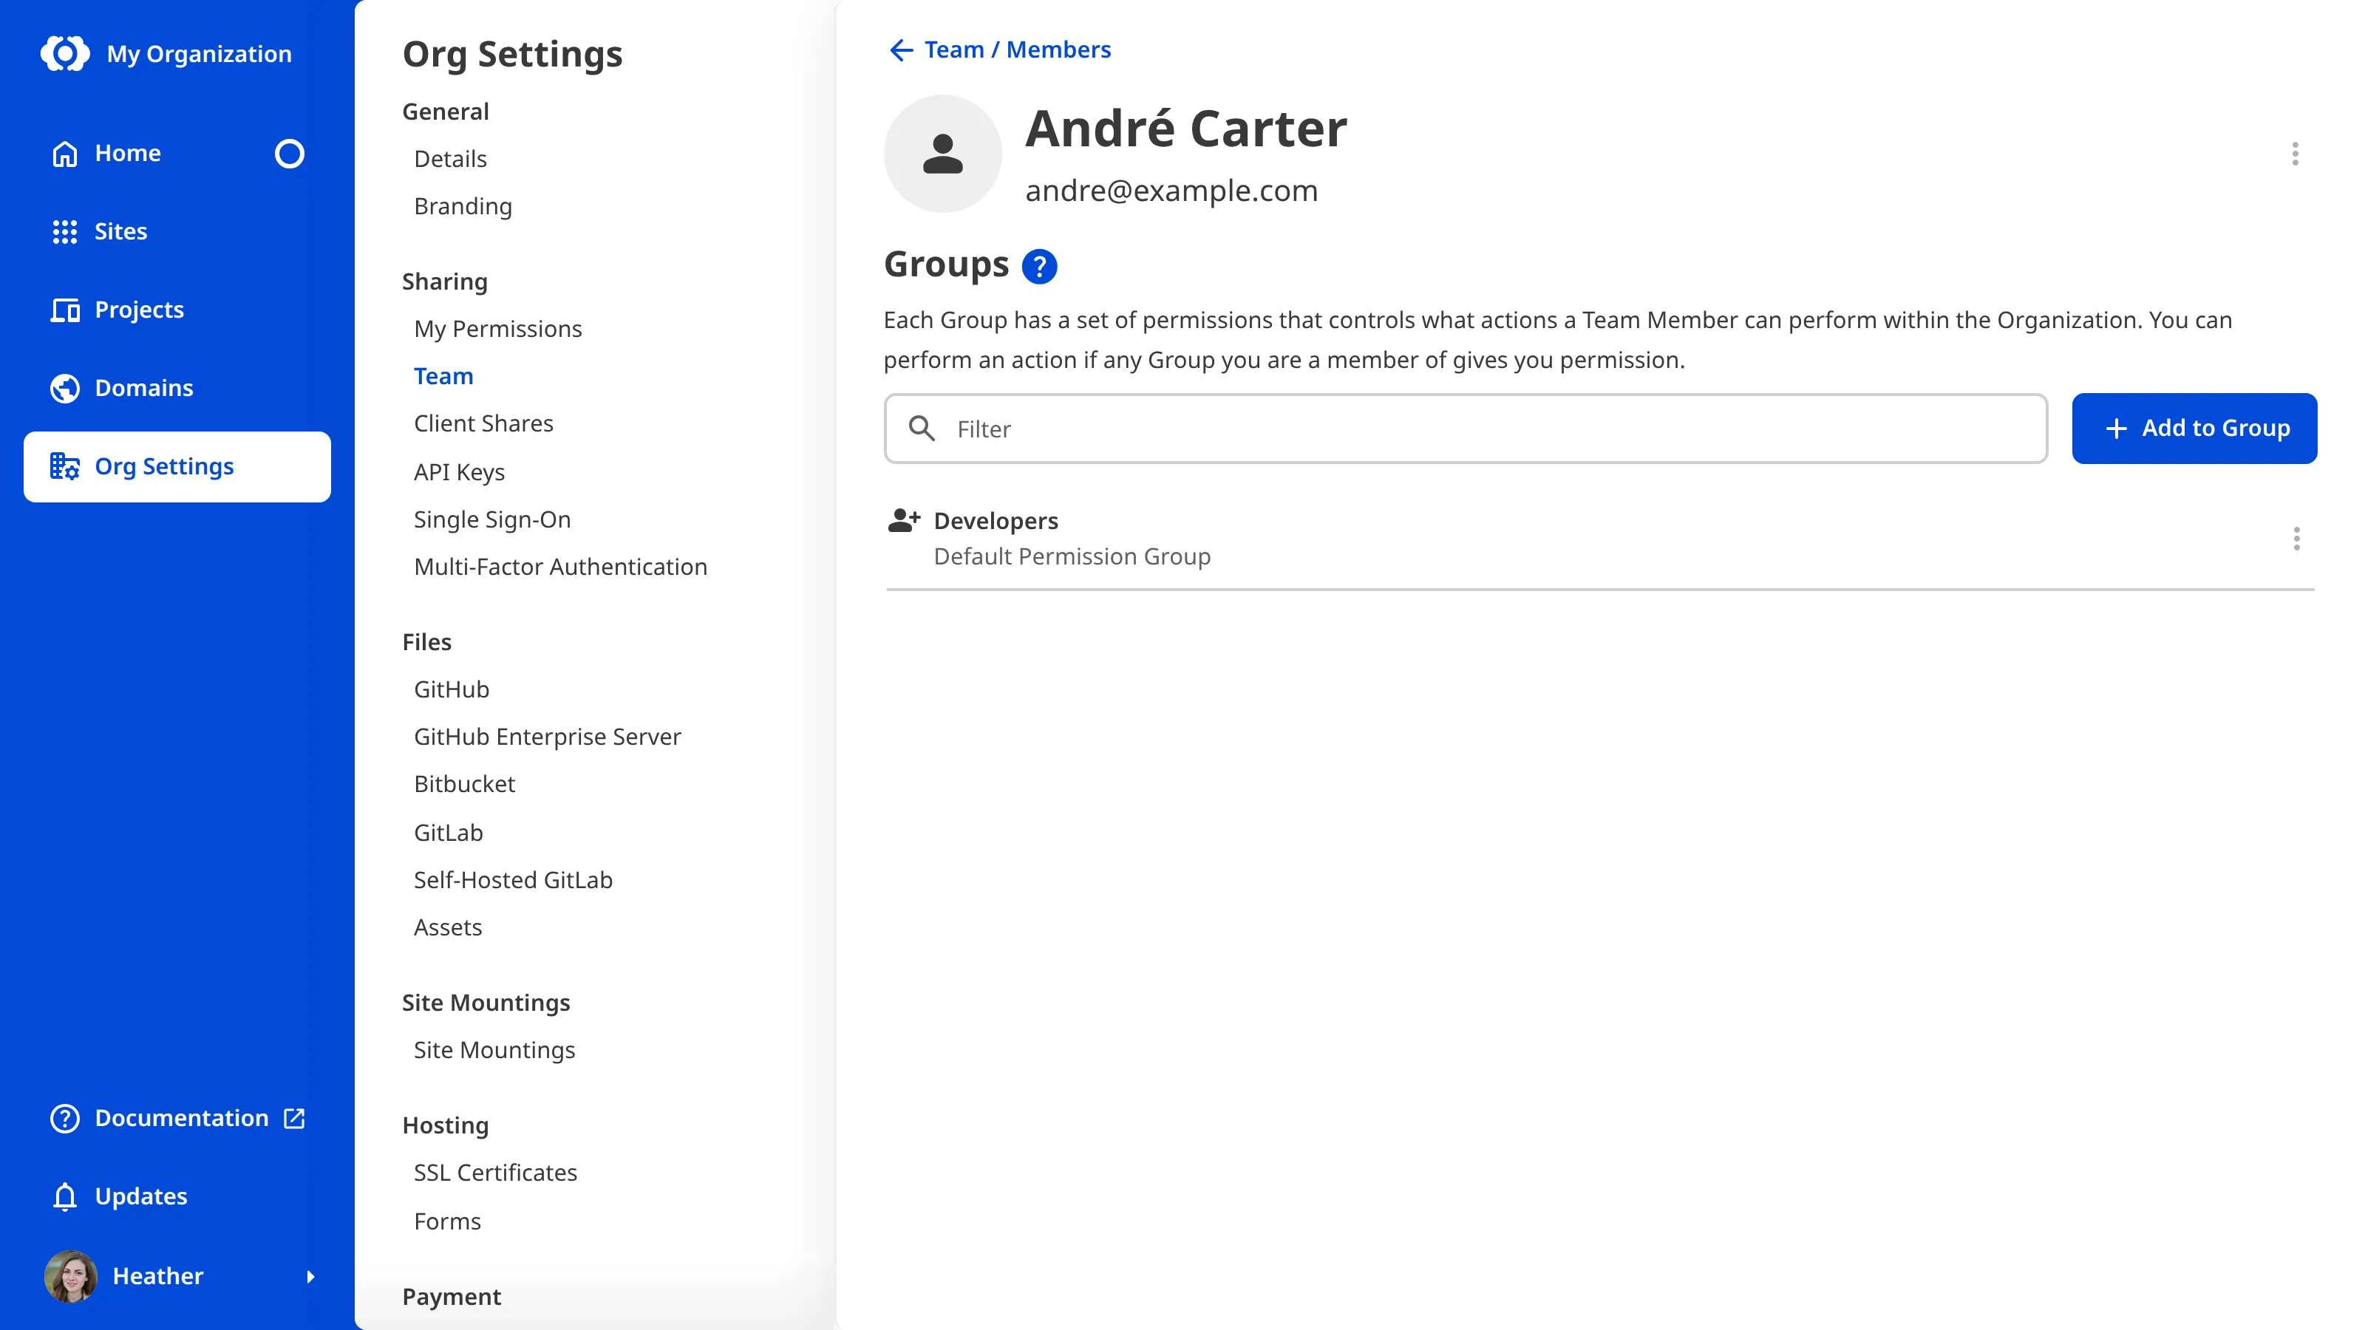Open GitLab settings

[448, 833]
